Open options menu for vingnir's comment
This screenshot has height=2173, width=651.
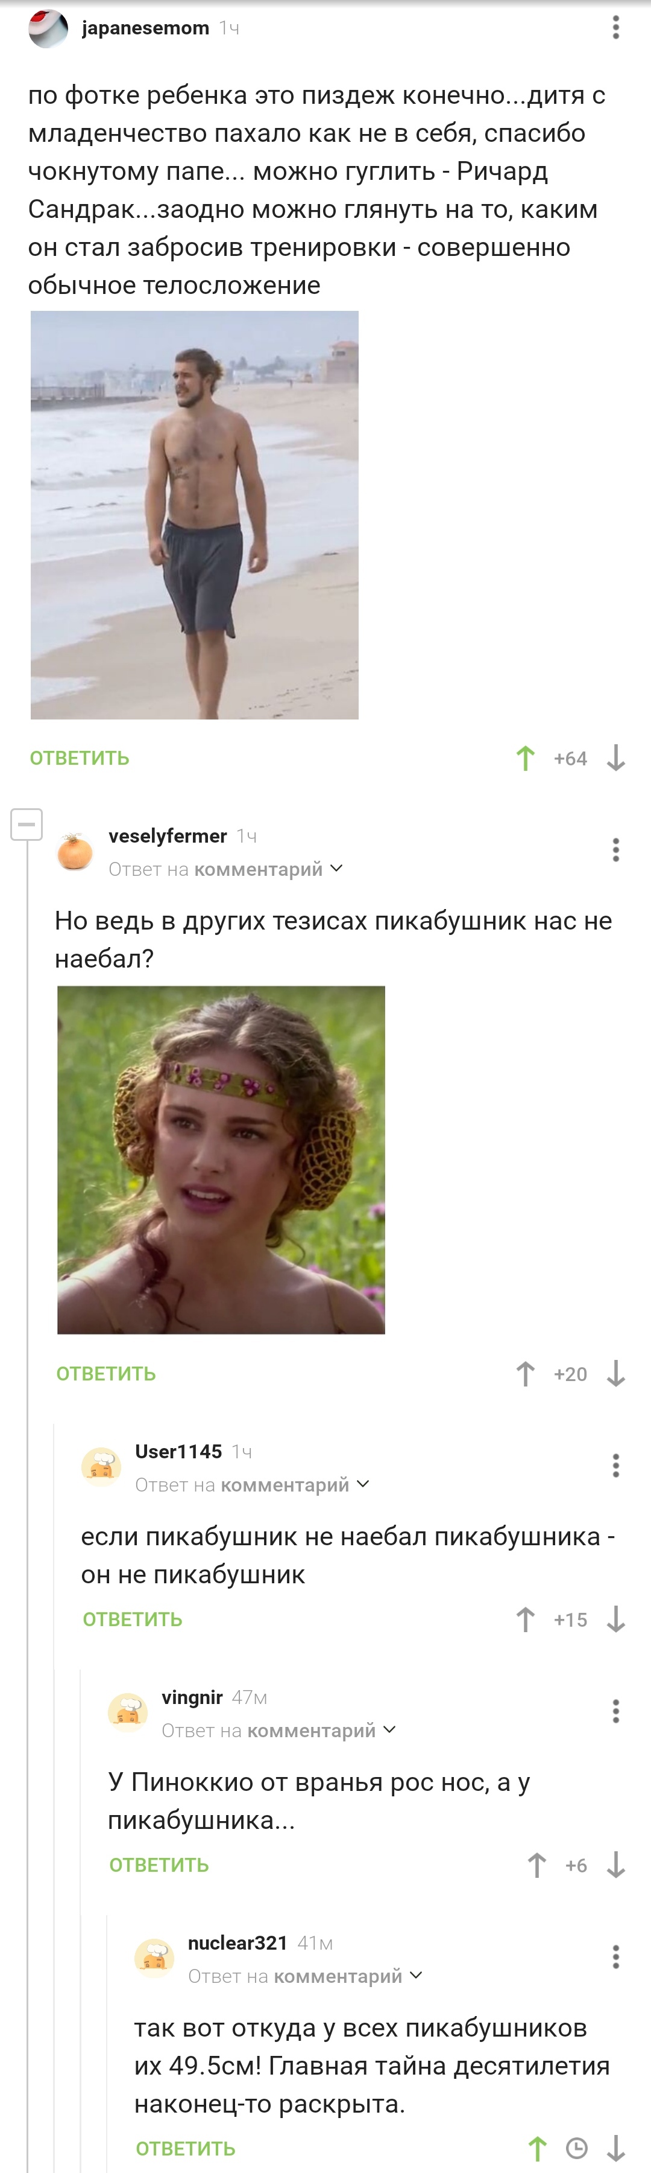pyautogui.click(x=615, y=1711)
